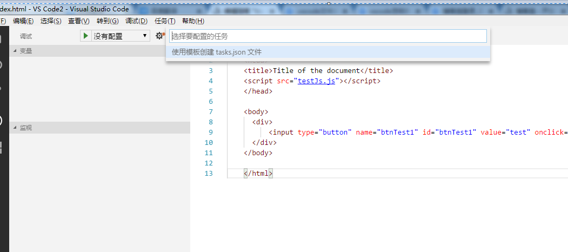The width and height of the screenshot is (568, 252).
Task: Click the closing </body> tag on line 11
Action: (x=258, y=152)
